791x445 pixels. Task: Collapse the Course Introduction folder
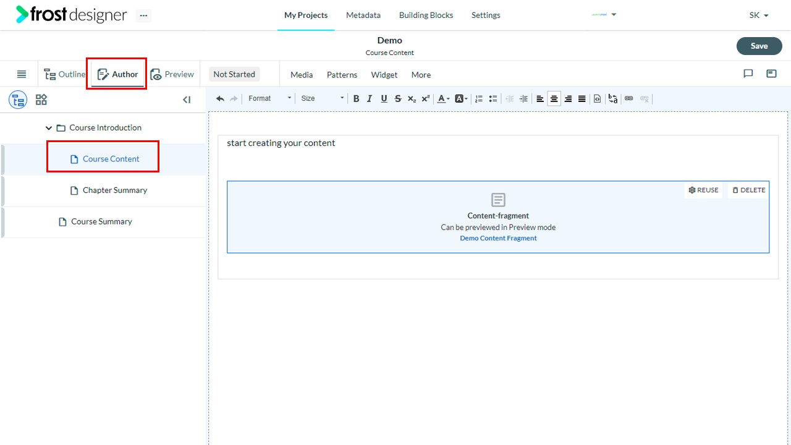(49, 128)
